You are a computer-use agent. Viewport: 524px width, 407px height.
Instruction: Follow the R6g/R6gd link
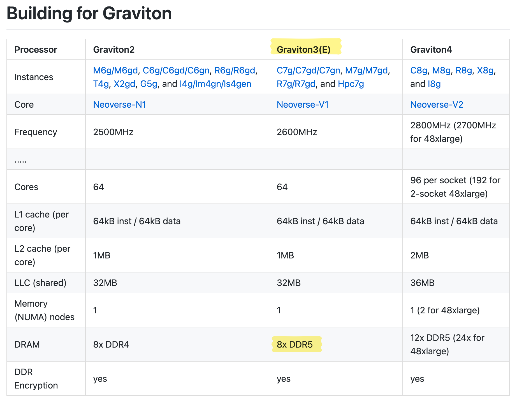(235, 70)
